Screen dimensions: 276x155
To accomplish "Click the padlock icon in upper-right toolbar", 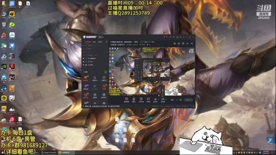I will (179, 43).
